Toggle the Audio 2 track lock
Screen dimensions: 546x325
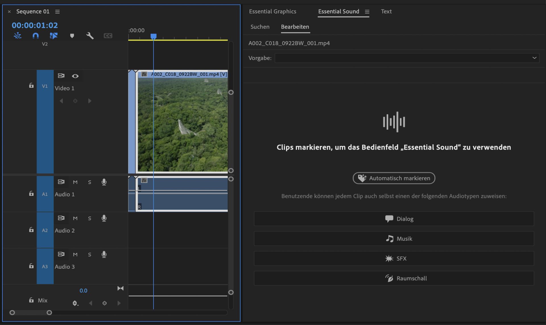[31, 230]
